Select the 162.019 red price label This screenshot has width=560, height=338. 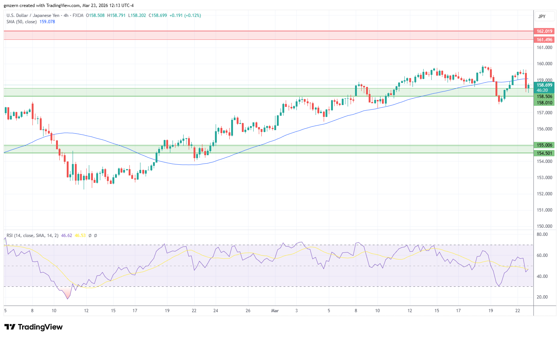pyautogui.click(x=544, y=31)
